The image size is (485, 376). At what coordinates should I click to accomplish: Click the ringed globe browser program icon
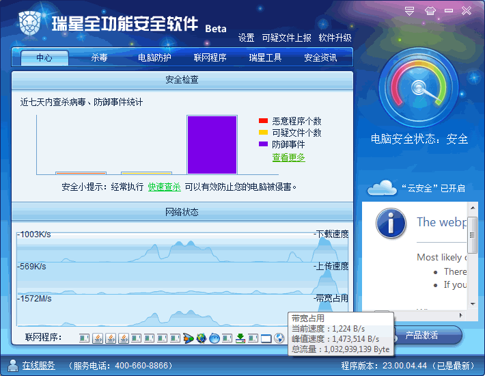(x=202, y=338)
